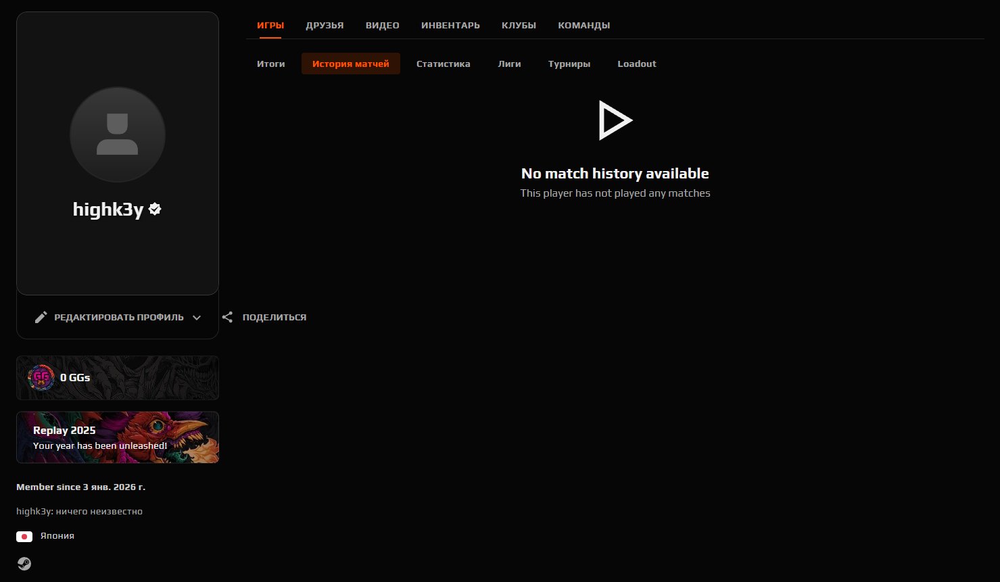Viewport: 1000px width, 582px height.
Task: Switch to the ВИДЕО tab
Action: tap(383, 25)
